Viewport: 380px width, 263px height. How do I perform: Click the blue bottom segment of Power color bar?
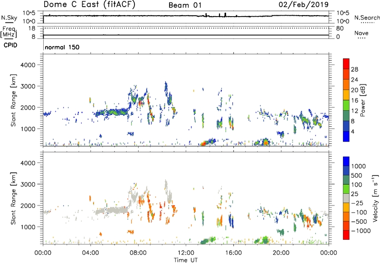pos(346,136)
